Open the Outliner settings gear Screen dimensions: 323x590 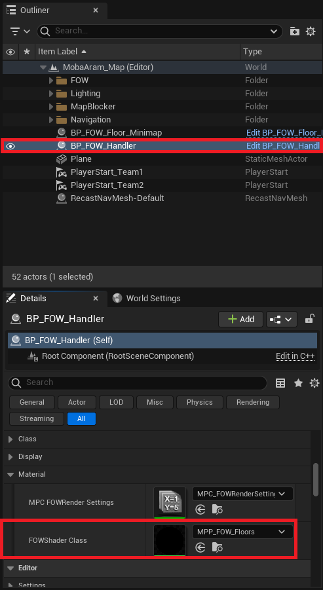(311, 31)
